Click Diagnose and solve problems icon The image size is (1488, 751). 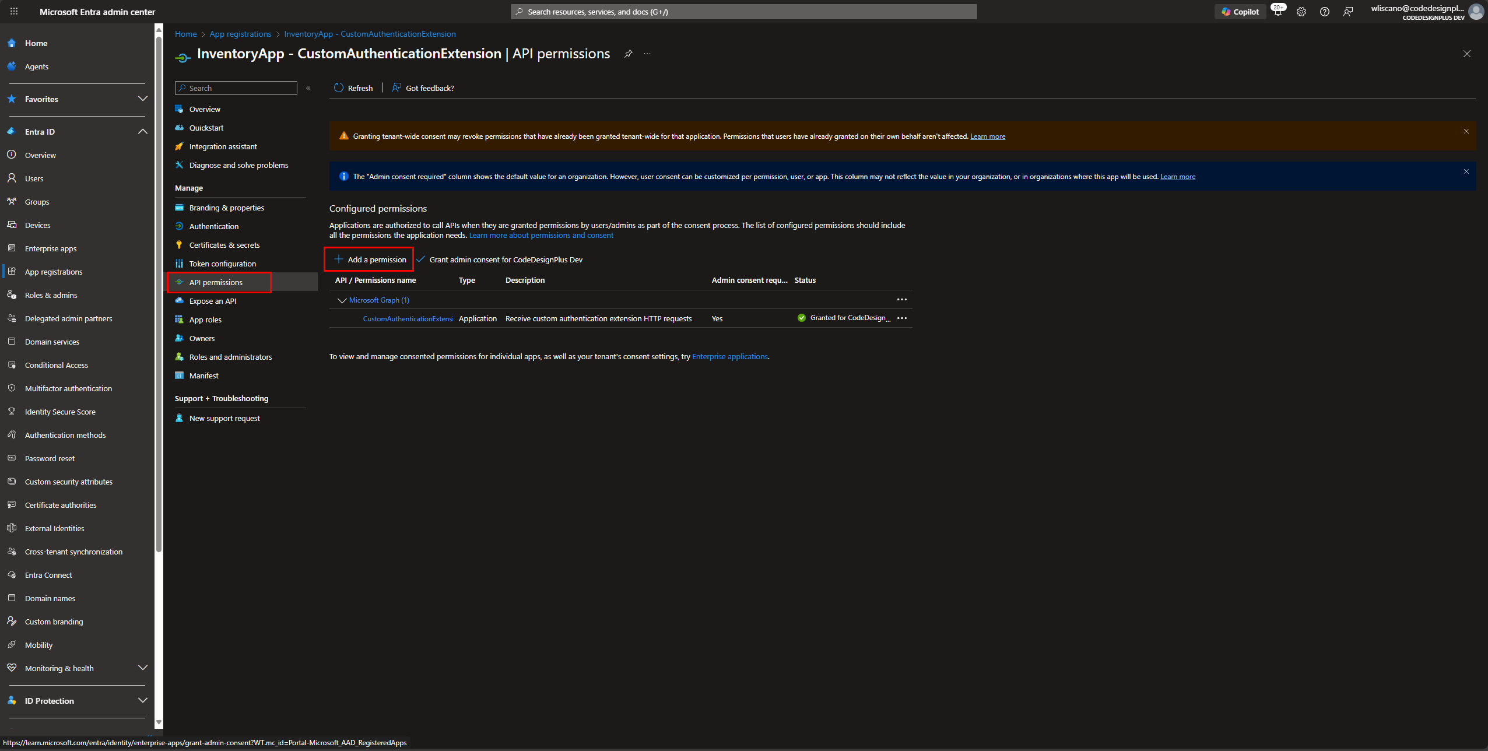[180, 165]
